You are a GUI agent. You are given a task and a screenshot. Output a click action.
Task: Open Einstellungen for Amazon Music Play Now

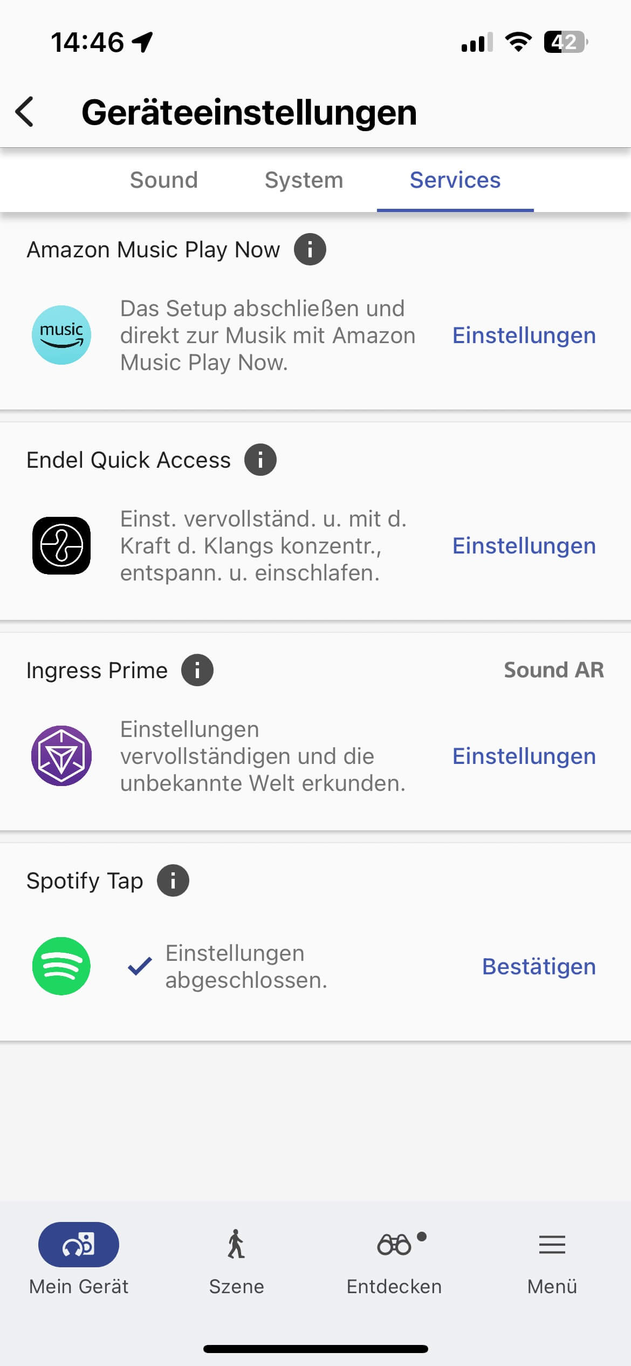(524, 336)
